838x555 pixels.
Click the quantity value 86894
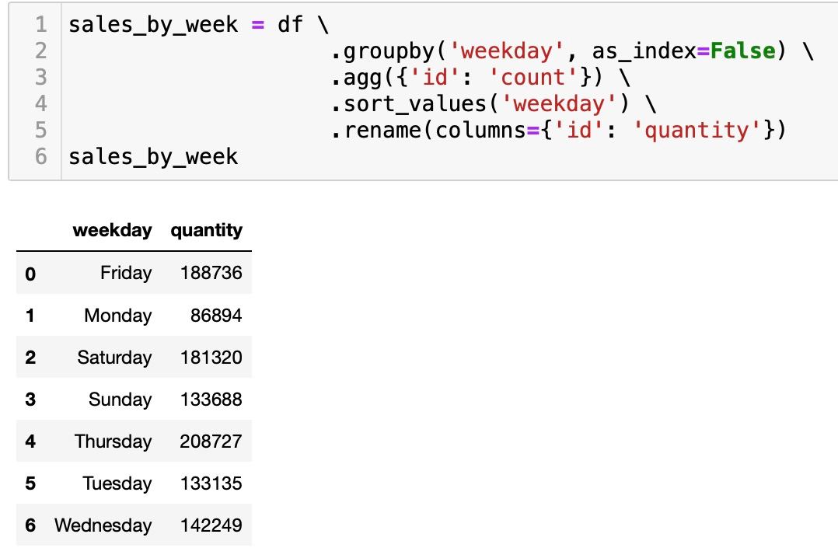click(216, 315)
